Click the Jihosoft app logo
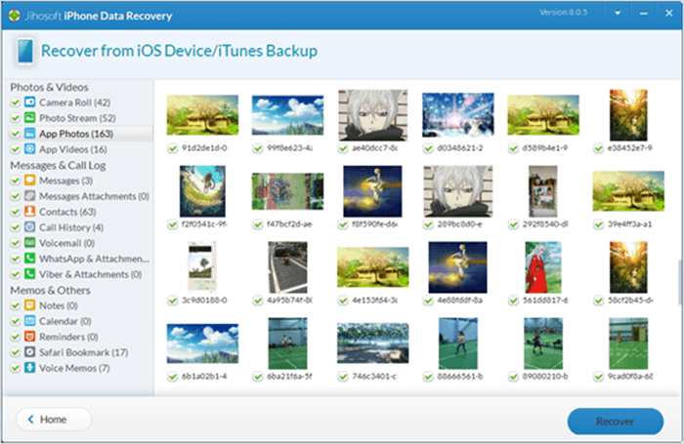The width and height of the screenshot is (684, 444). click(x=14, y=16)
